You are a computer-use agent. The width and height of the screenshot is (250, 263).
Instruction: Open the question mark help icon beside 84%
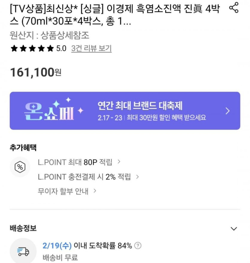coord(138,246)
